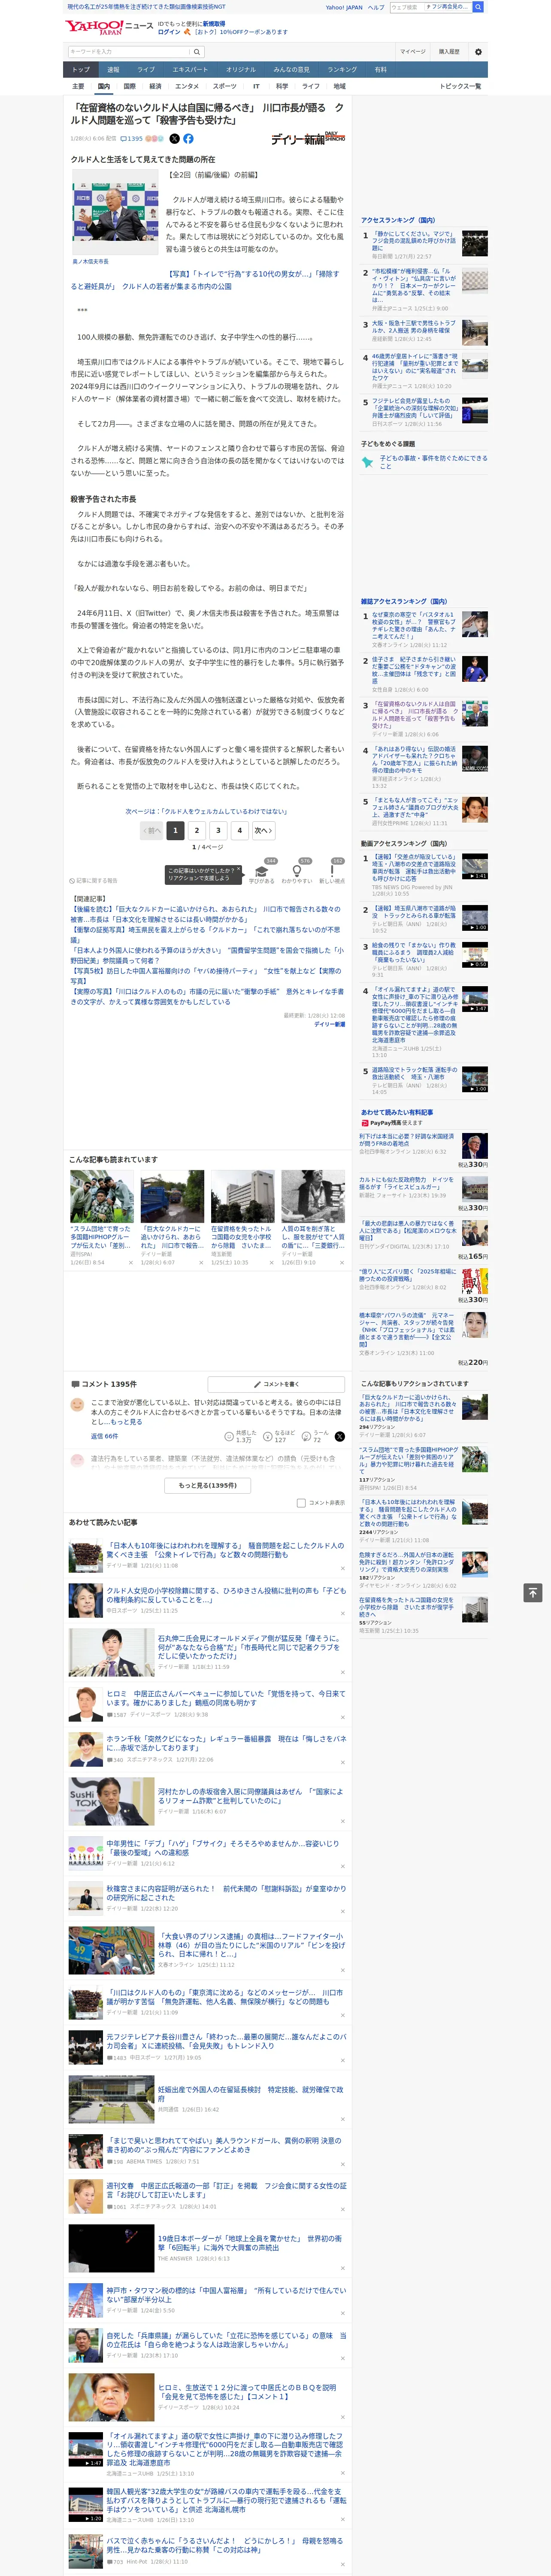Screen dimensions: 551x2576
Task: Click the 共感した reaction on the comment
Action: [241, 1436]
